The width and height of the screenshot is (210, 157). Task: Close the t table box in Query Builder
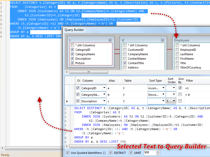click(x=110, y=40)
